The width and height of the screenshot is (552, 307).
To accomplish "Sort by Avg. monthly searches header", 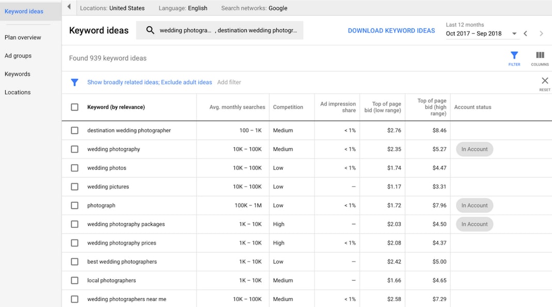I will click(238, 107).
